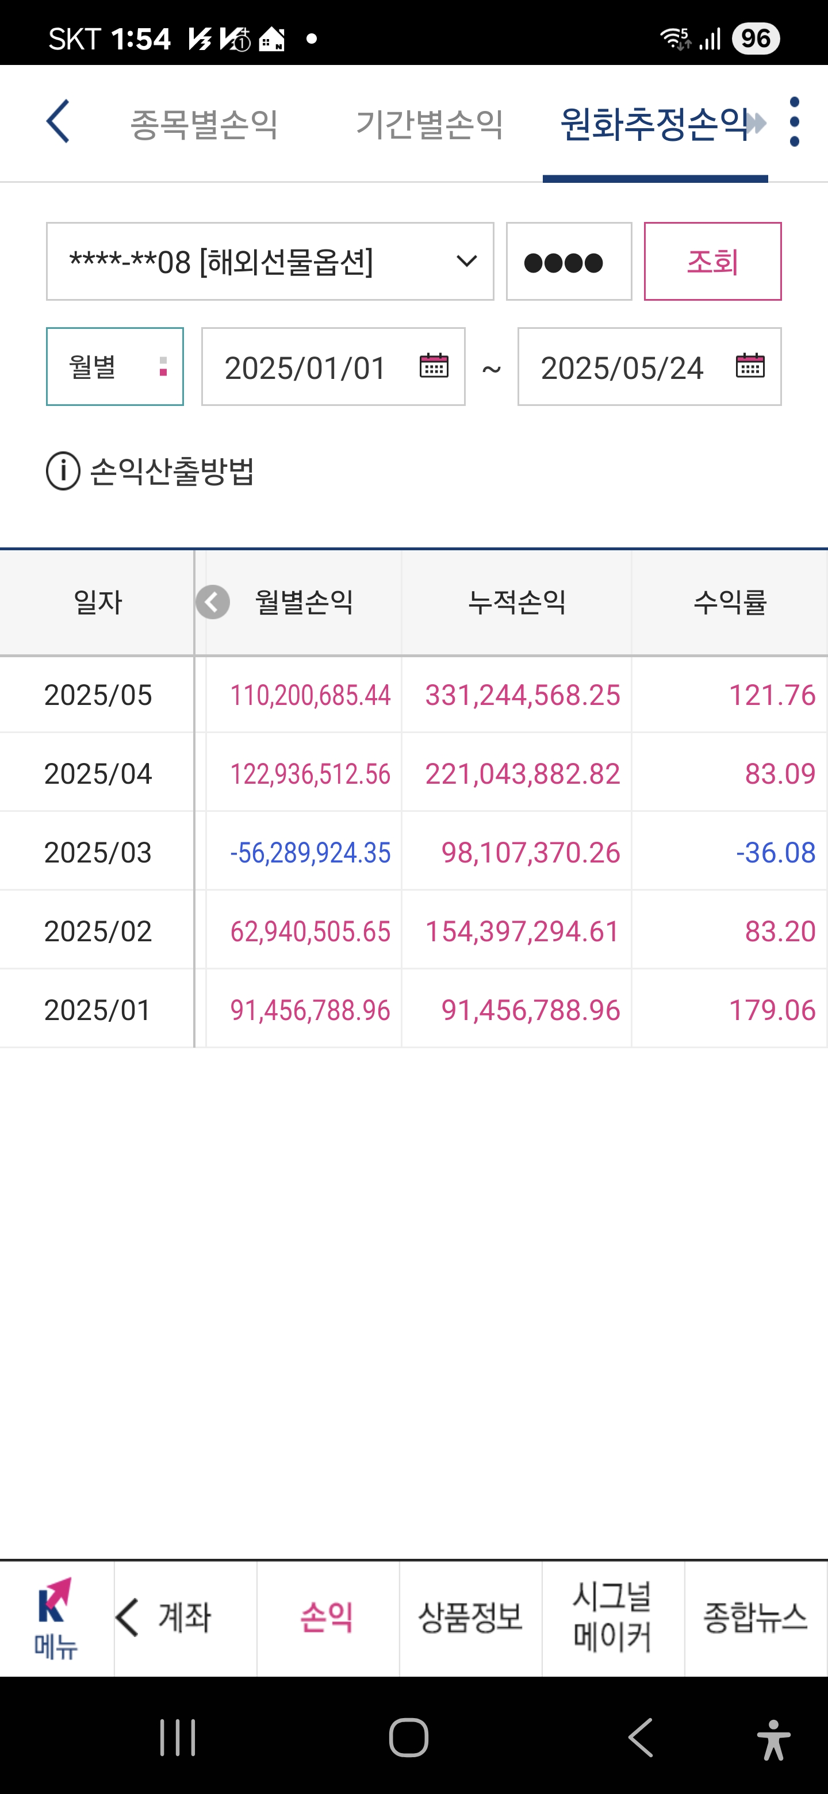828x1794 pixels.
Task: Switch to the 기간별손익 tab
Action: pyautogui.click(x=430, y=125)
